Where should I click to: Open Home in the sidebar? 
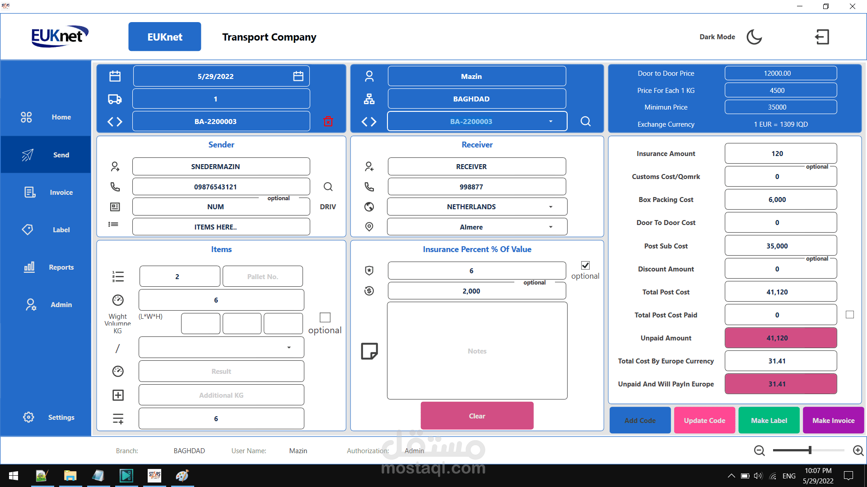(46, 117)
